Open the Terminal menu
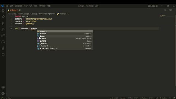 click(x=42, y=6)
